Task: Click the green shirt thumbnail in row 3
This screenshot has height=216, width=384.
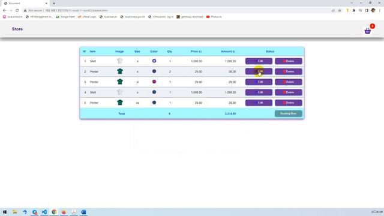Action: (120, 82)
